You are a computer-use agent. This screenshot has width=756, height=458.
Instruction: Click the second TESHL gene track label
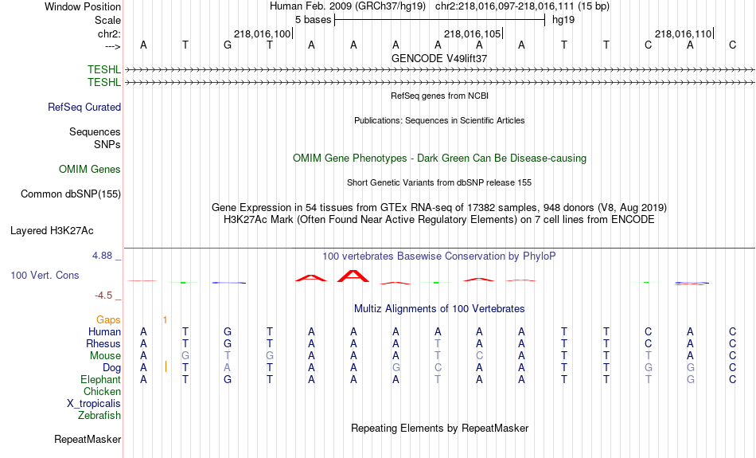click(x=104, y=82)
